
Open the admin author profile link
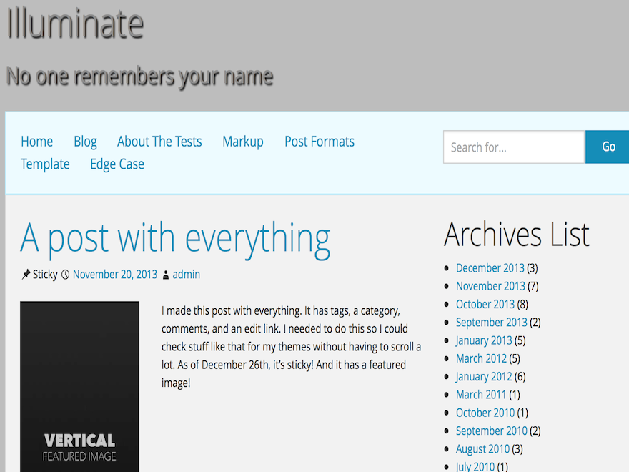point(186,274)
